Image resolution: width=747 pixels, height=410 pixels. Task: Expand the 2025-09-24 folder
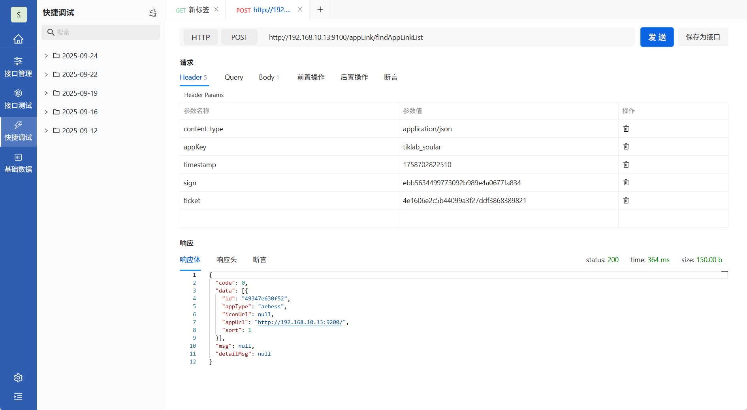tap(46, 56)
